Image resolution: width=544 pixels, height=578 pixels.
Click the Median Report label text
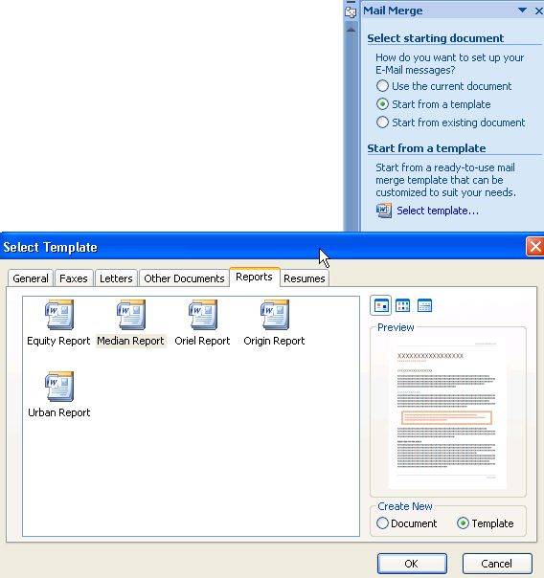tap(130, 341)
